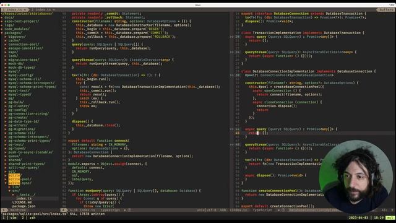Select the mysql-schema-cli/ folder

point(25,79)
